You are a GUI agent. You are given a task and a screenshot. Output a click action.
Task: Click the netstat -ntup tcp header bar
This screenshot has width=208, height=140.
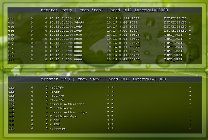point(103,10)
